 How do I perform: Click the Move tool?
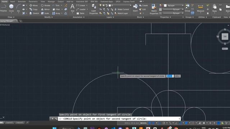click(x=33, y=5)
